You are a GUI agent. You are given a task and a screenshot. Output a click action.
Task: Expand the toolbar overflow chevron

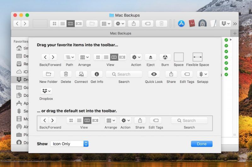tap(235, 24)
